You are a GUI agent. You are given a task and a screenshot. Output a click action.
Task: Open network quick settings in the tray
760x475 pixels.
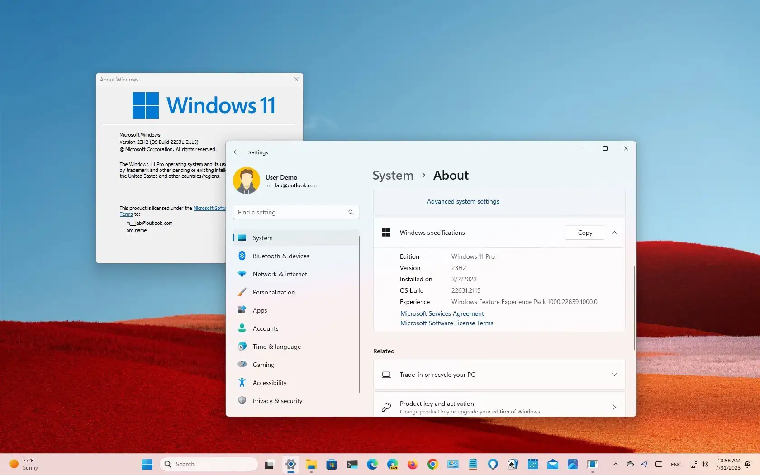pyautogui.click(x=693, y=464)
